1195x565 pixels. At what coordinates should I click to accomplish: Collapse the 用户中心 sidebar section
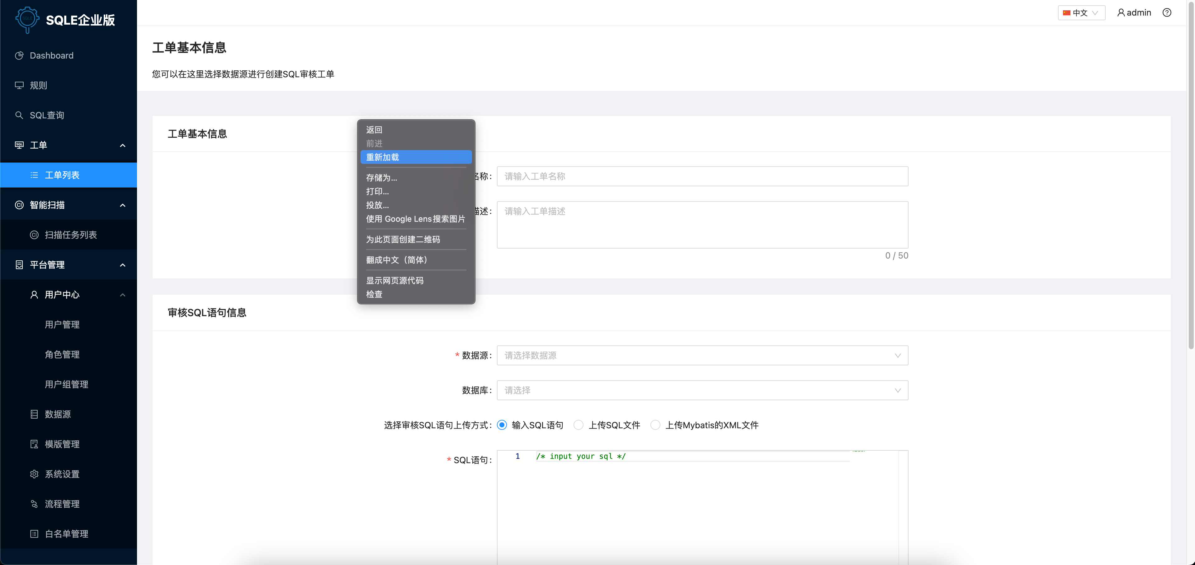[122, 295]
